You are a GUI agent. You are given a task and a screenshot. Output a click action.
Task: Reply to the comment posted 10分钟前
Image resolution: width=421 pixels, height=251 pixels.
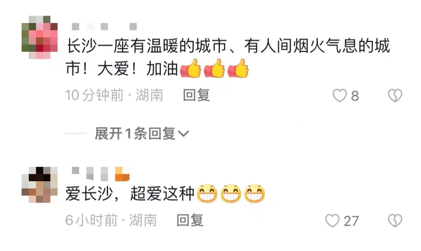point(196,95)
